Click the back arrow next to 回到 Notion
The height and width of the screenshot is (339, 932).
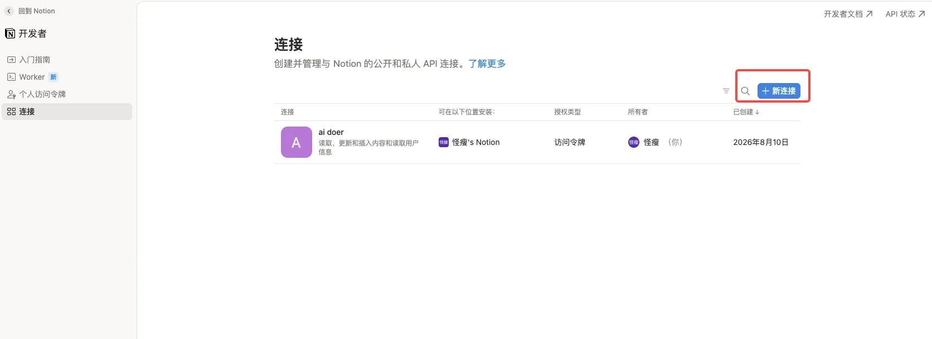pos(9,11)
